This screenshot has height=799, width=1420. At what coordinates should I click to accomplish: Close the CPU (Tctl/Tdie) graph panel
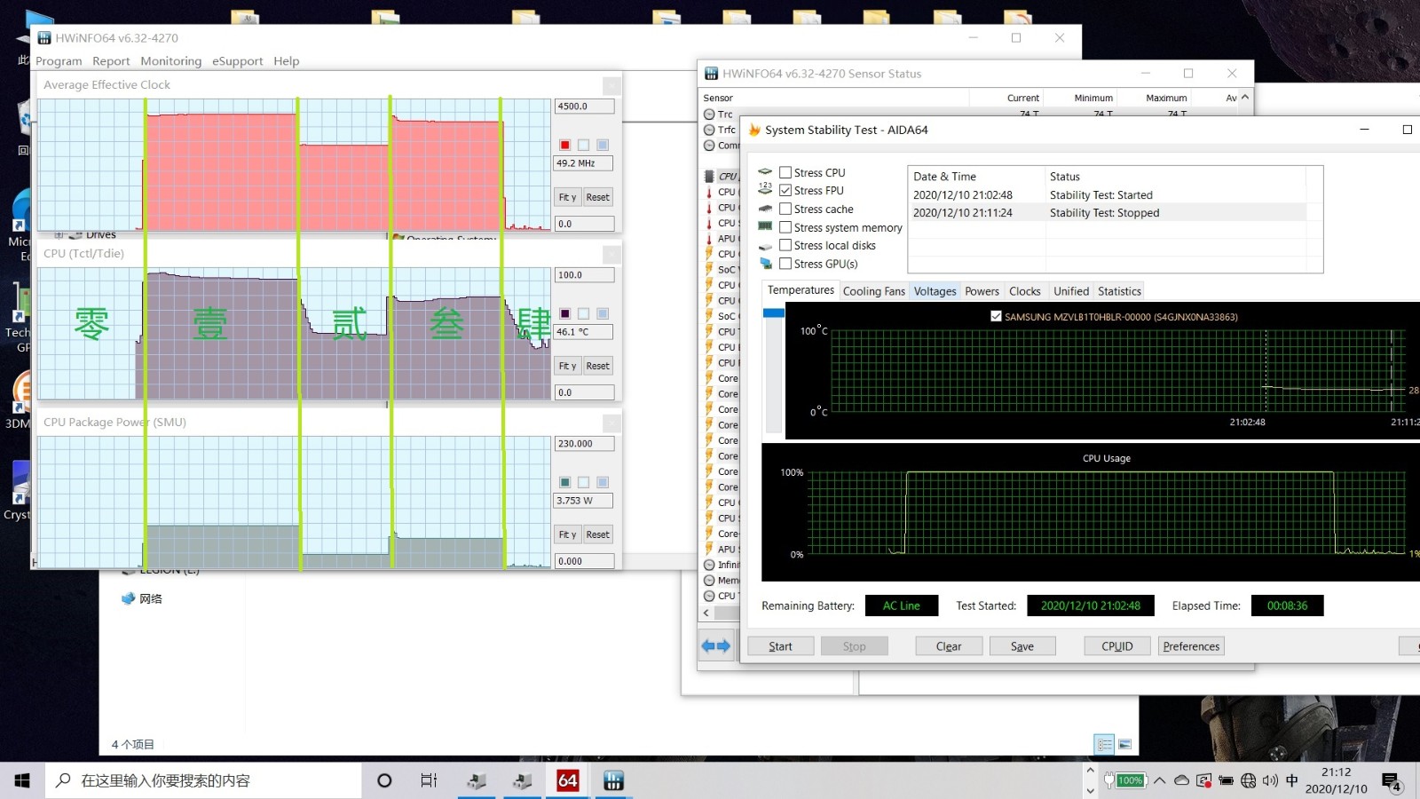611,254
